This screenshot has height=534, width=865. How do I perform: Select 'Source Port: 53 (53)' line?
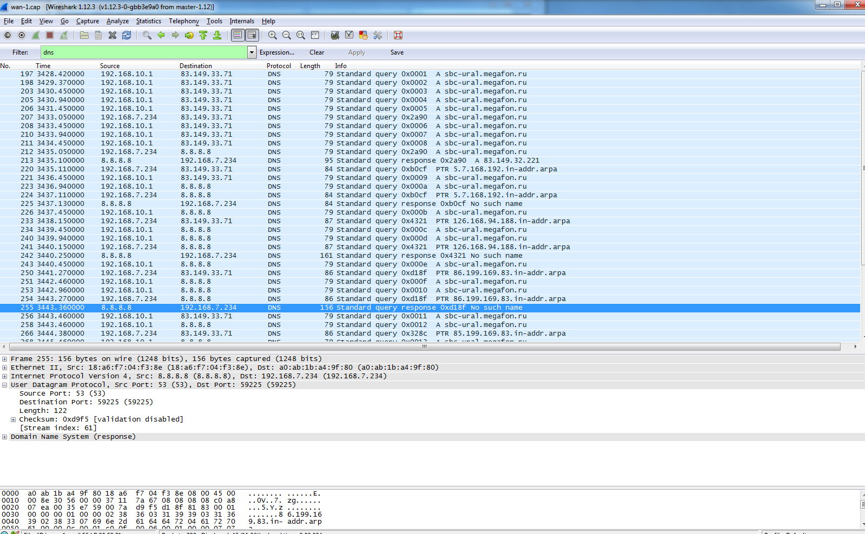pyautogui.click(x=62, y=393)
